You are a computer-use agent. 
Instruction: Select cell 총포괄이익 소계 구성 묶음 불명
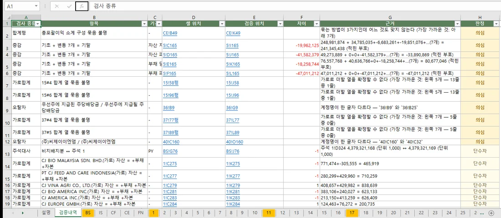point(94,33)
